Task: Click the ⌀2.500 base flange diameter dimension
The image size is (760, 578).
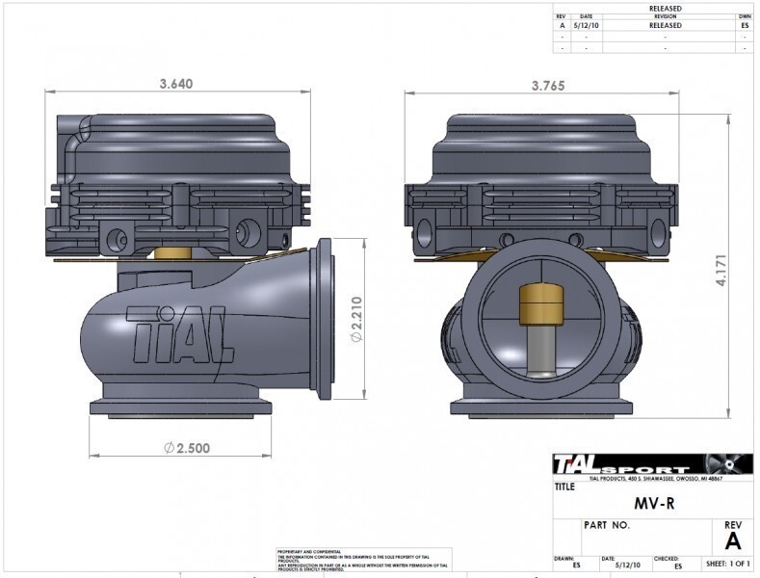Action: 187,448
